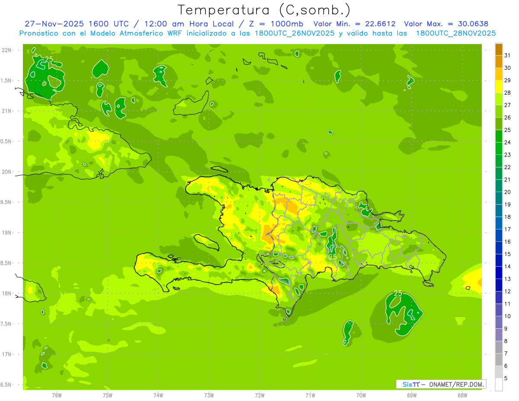Click the color scale label "30"
Image resolution: width=519 pixels, height=401 pixels.
pyautogui.click(x=508, y=68)
